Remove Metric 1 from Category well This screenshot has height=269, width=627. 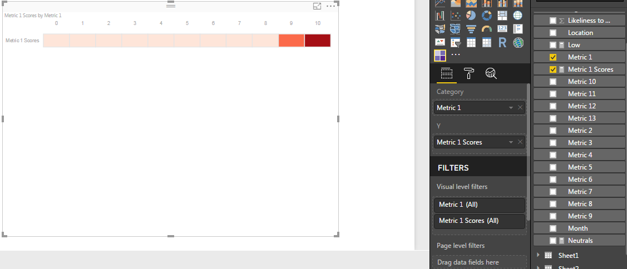(x=520, y=107)
